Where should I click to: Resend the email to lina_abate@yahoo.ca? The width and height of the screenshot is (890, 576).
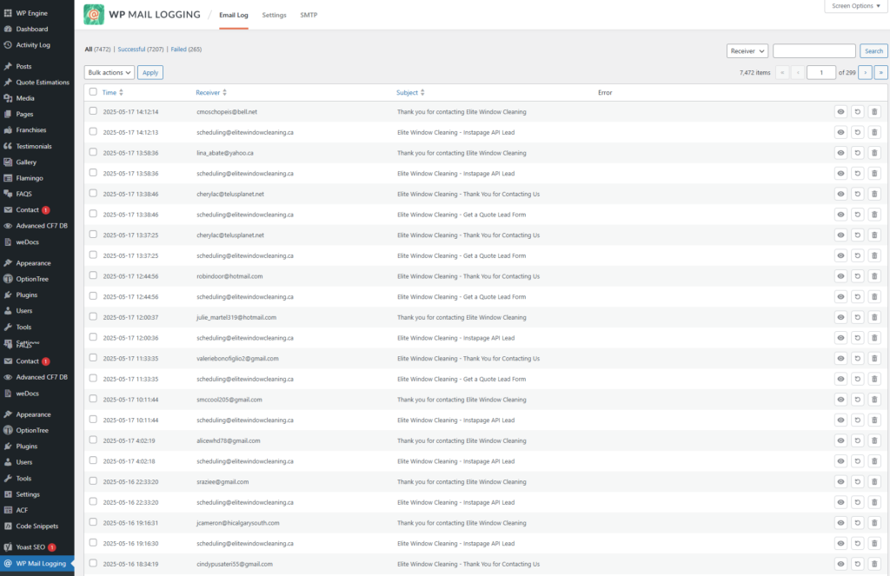(x=857, y=153)
